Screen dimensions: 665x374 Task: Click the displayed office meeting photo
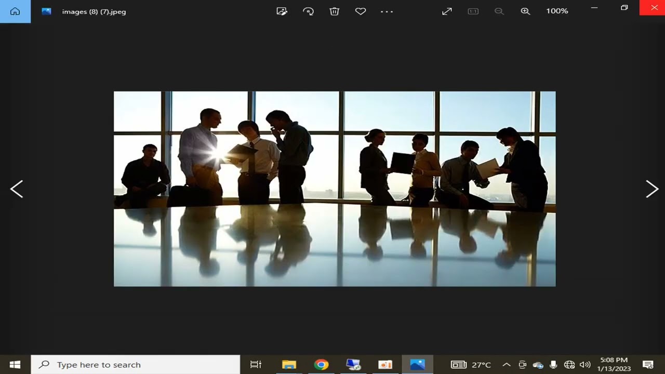click(335, 189)
